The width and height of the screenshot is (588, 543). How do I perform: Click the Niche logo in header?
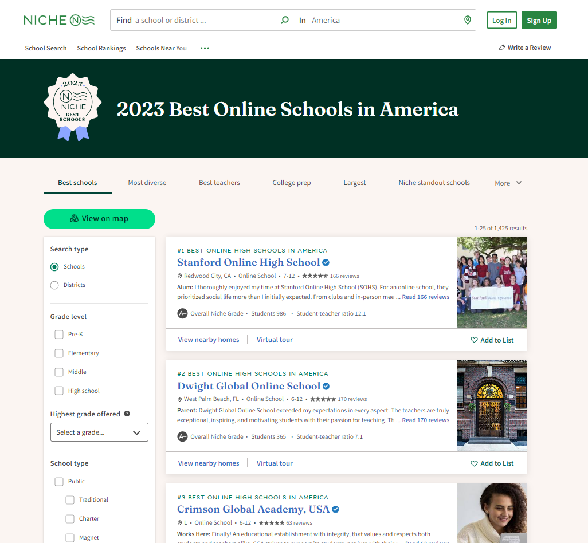(59, 20)
